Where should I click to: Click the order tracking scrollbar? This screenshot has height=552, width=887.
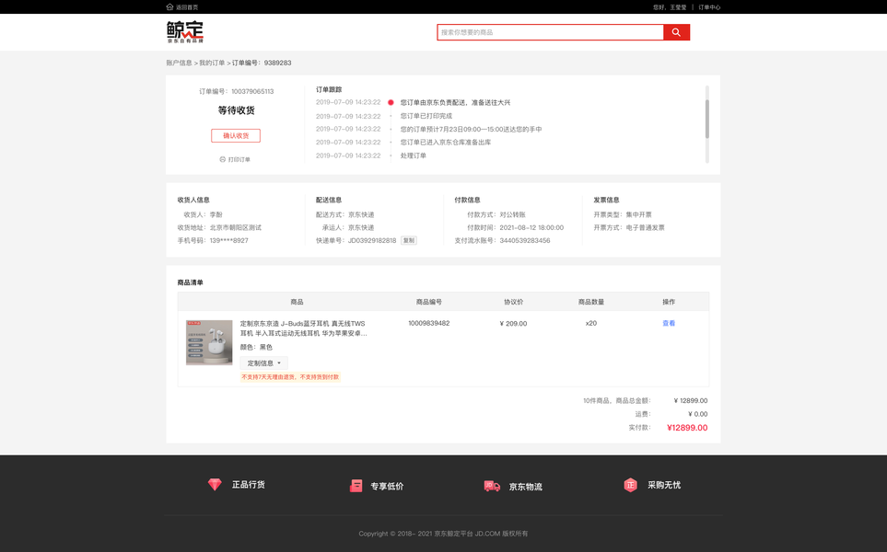707,119
